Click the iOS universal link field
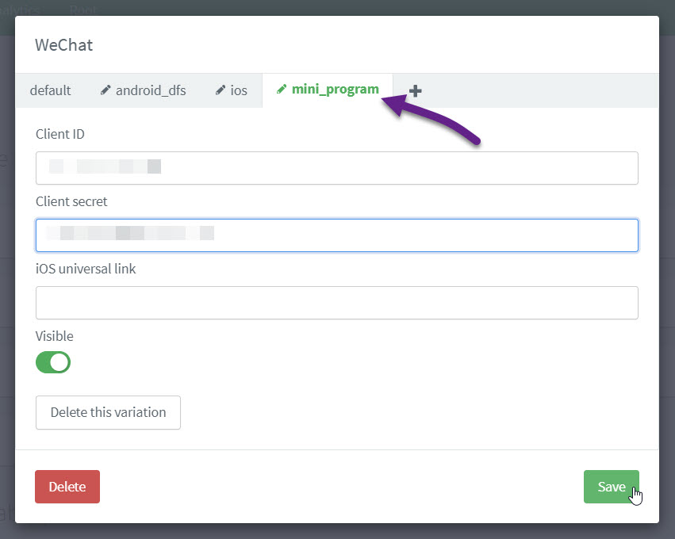Viewport: 675px width, 539px height. (x=336, y=303)
